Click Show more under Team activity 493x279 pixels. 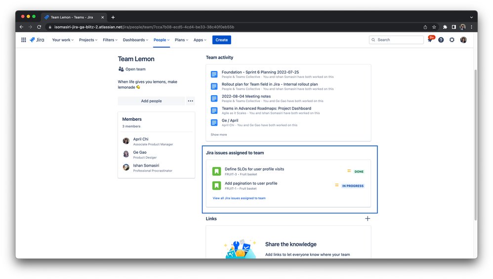tap(218, 135)
